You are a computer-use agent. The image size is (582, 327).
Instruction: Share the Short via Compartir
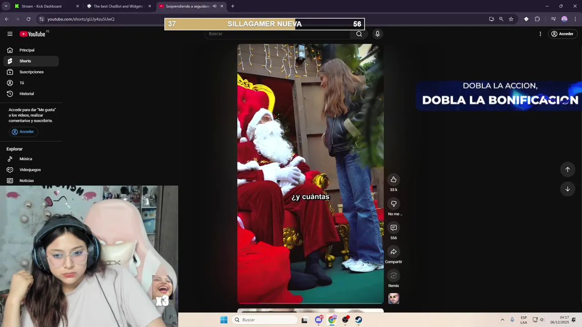[x=394, y=252]
